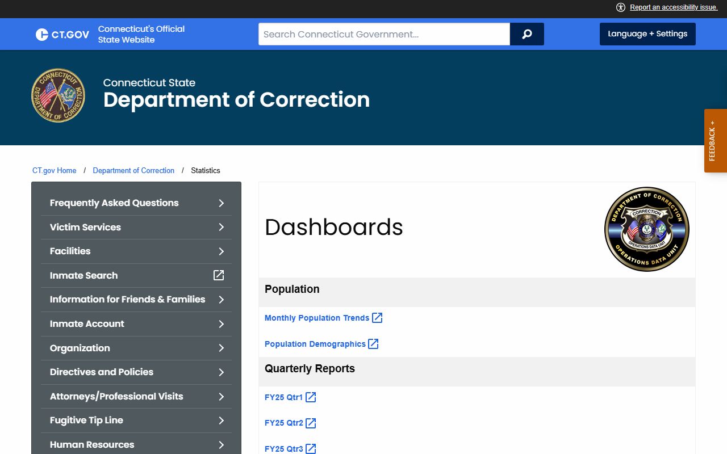
Task: Click external-link icon beside Inmate Search
Action: [219, 275]
